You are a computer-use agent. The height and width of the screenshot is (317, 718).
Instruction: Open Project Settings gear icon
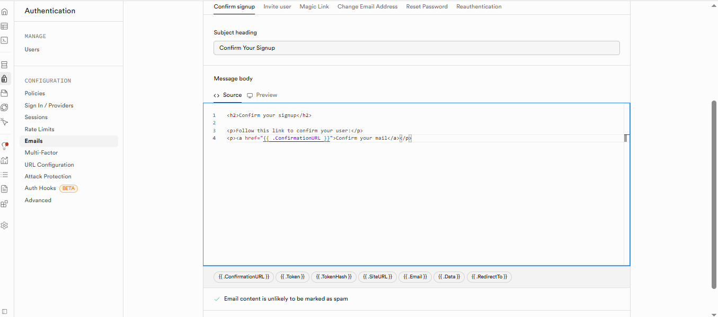(x=4, y=225)
